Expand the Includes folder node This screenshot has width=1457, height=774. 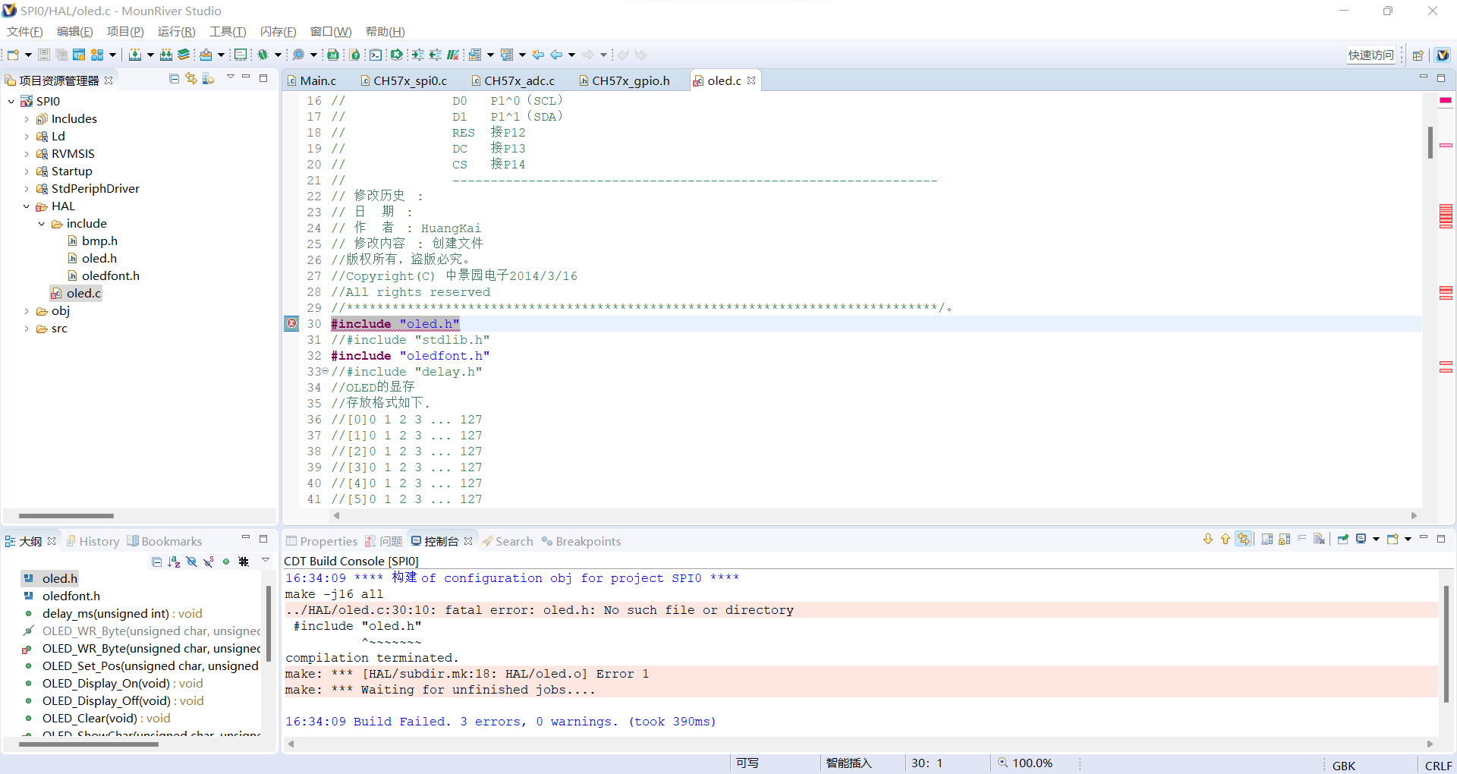pos(27,118)
